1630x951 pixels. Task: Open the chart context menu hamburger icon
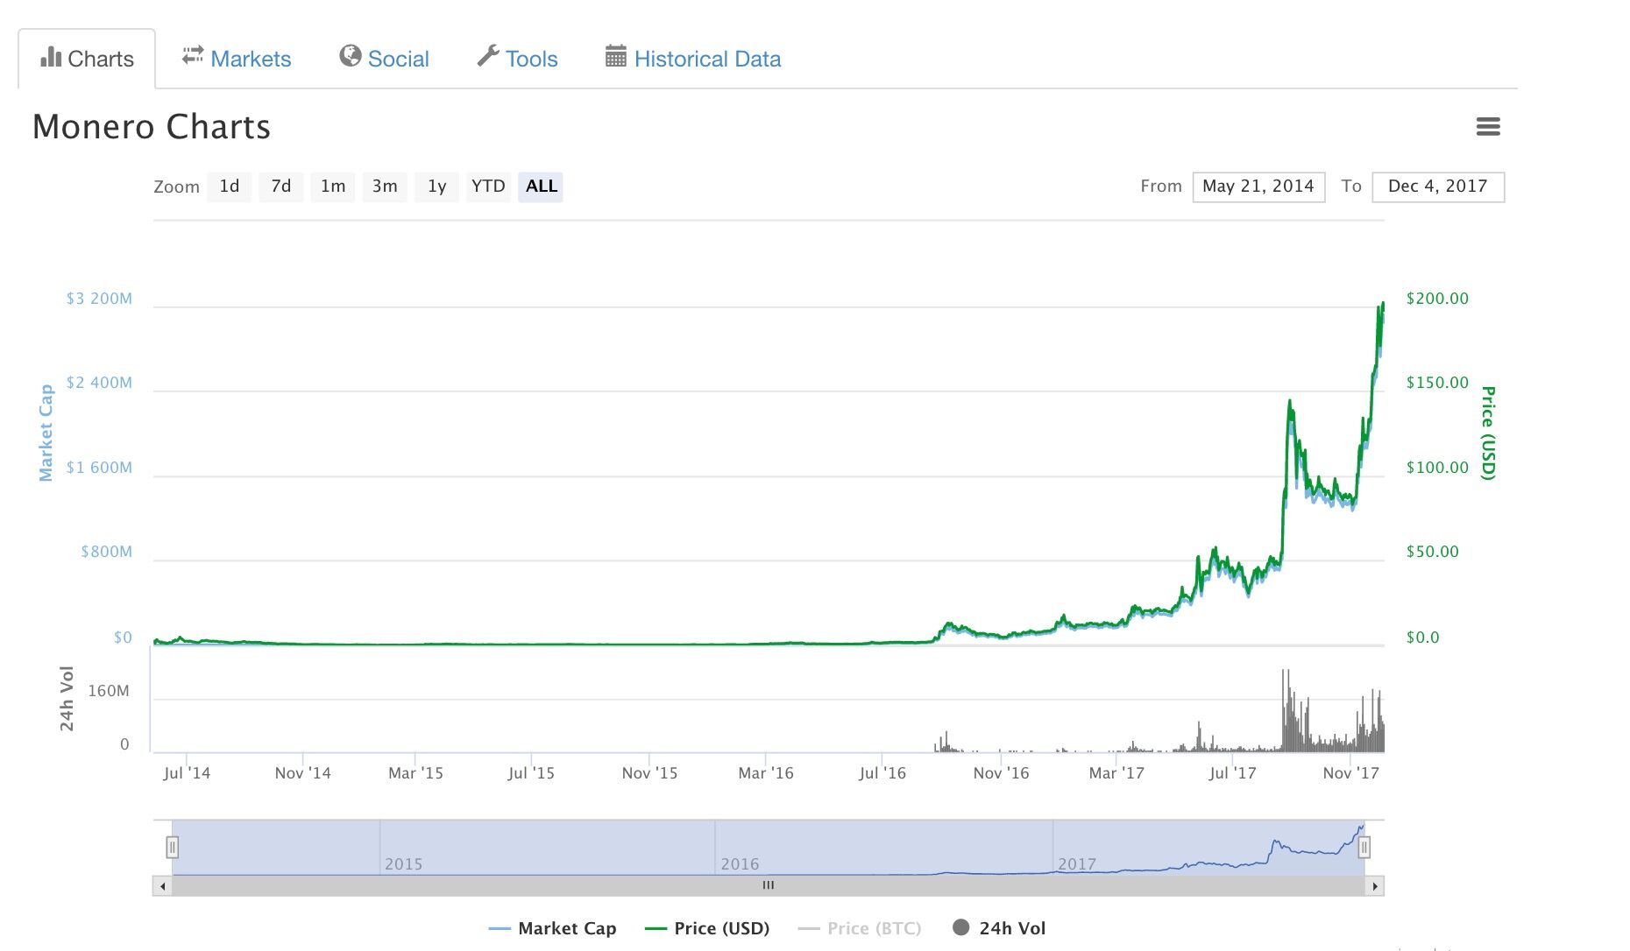(x=1488, y=127)
